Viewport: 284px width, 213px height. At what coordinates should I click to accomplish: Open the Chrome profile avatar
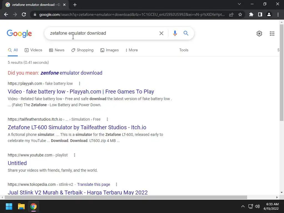(x=269, y=14)
